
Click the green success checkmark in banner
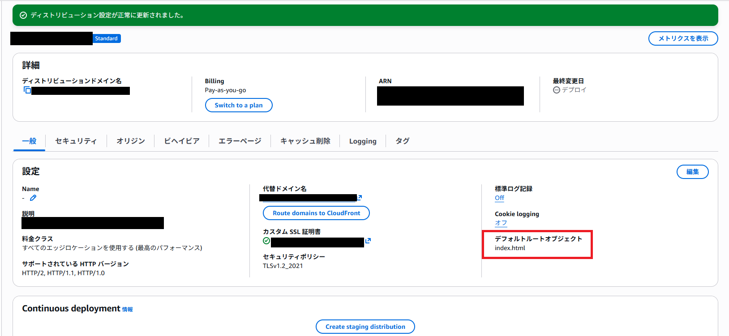pyautogui.click(x=23, y=15)
